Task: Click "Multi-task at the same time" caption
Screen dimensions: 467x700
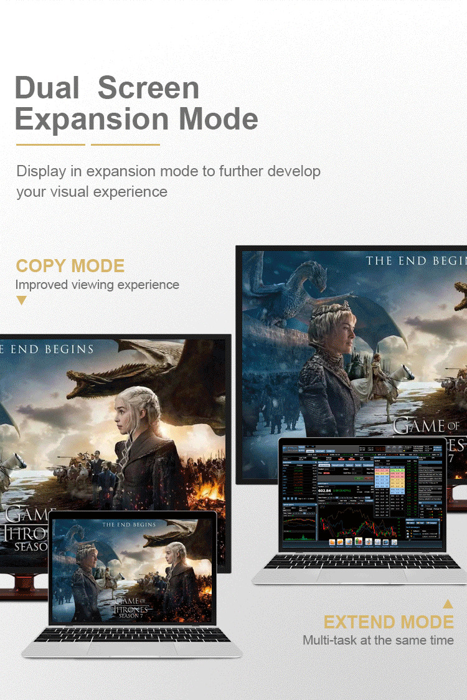Action: point(378,640)
